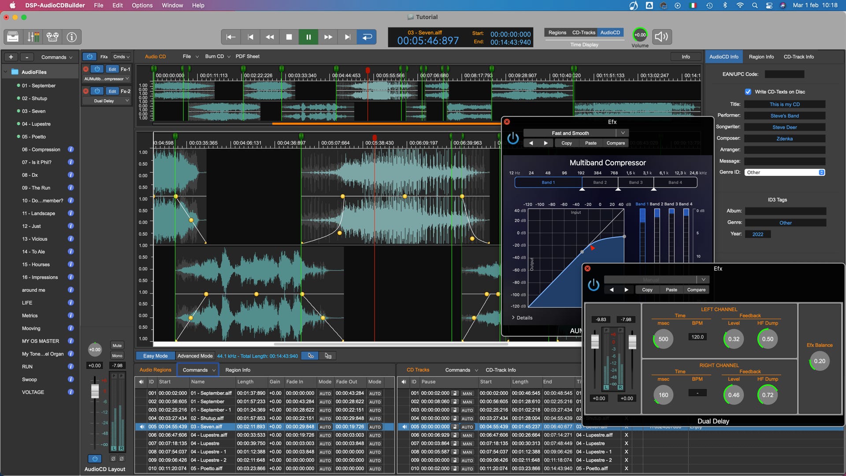Expand Details in Multiband Compressor
The height and width of the screenshot is (476, 846).
pyautogui.click(x=522, y=318)
